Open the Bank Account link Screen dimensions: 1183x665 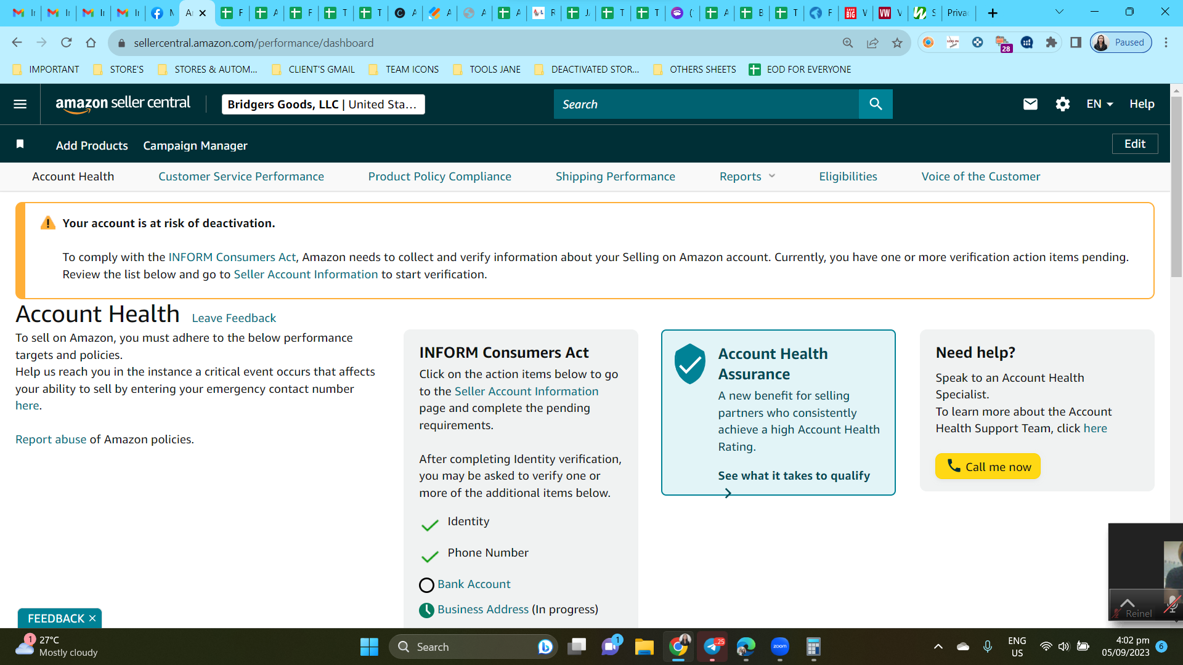pos(474,584)
